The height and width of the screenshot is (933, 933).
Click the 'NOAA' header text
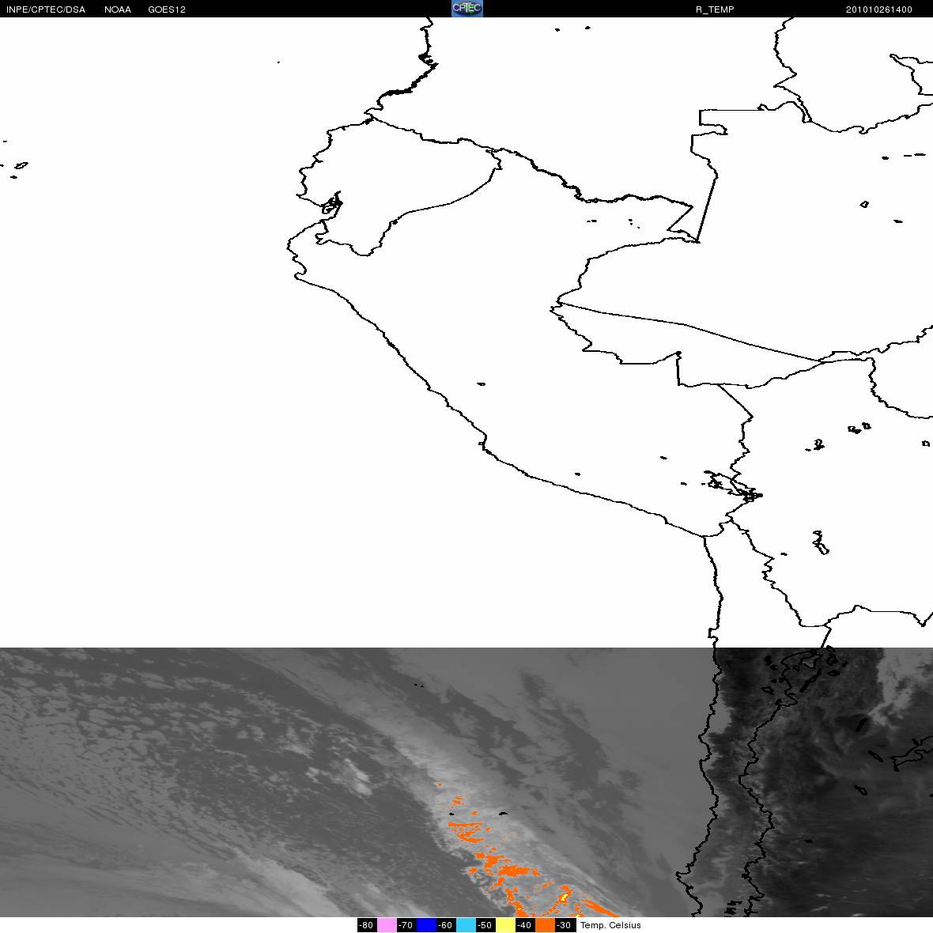point(118,9)
